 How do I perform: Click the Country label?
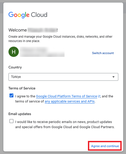click(x=15, y=67)
